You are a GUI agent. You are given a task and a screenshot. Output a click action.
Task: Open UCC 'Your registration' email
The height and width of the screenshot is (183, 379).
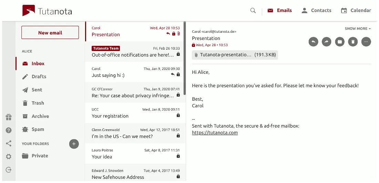pos(135,113)
